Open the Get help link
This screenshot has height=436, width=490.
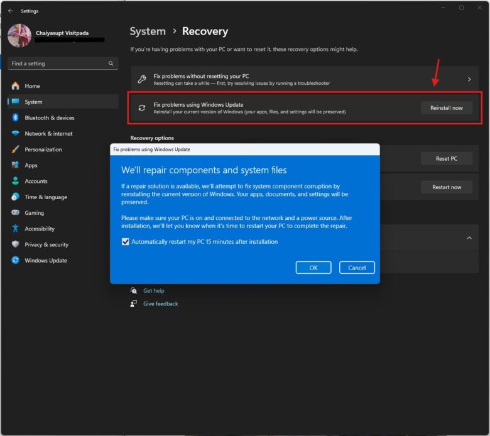153,291
